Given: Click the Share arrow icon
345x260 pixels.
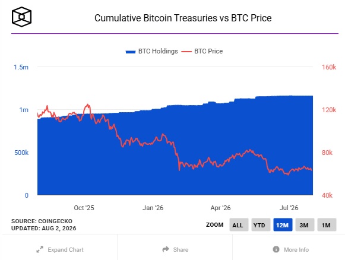Looking at the screenshot, I should 166,249.
